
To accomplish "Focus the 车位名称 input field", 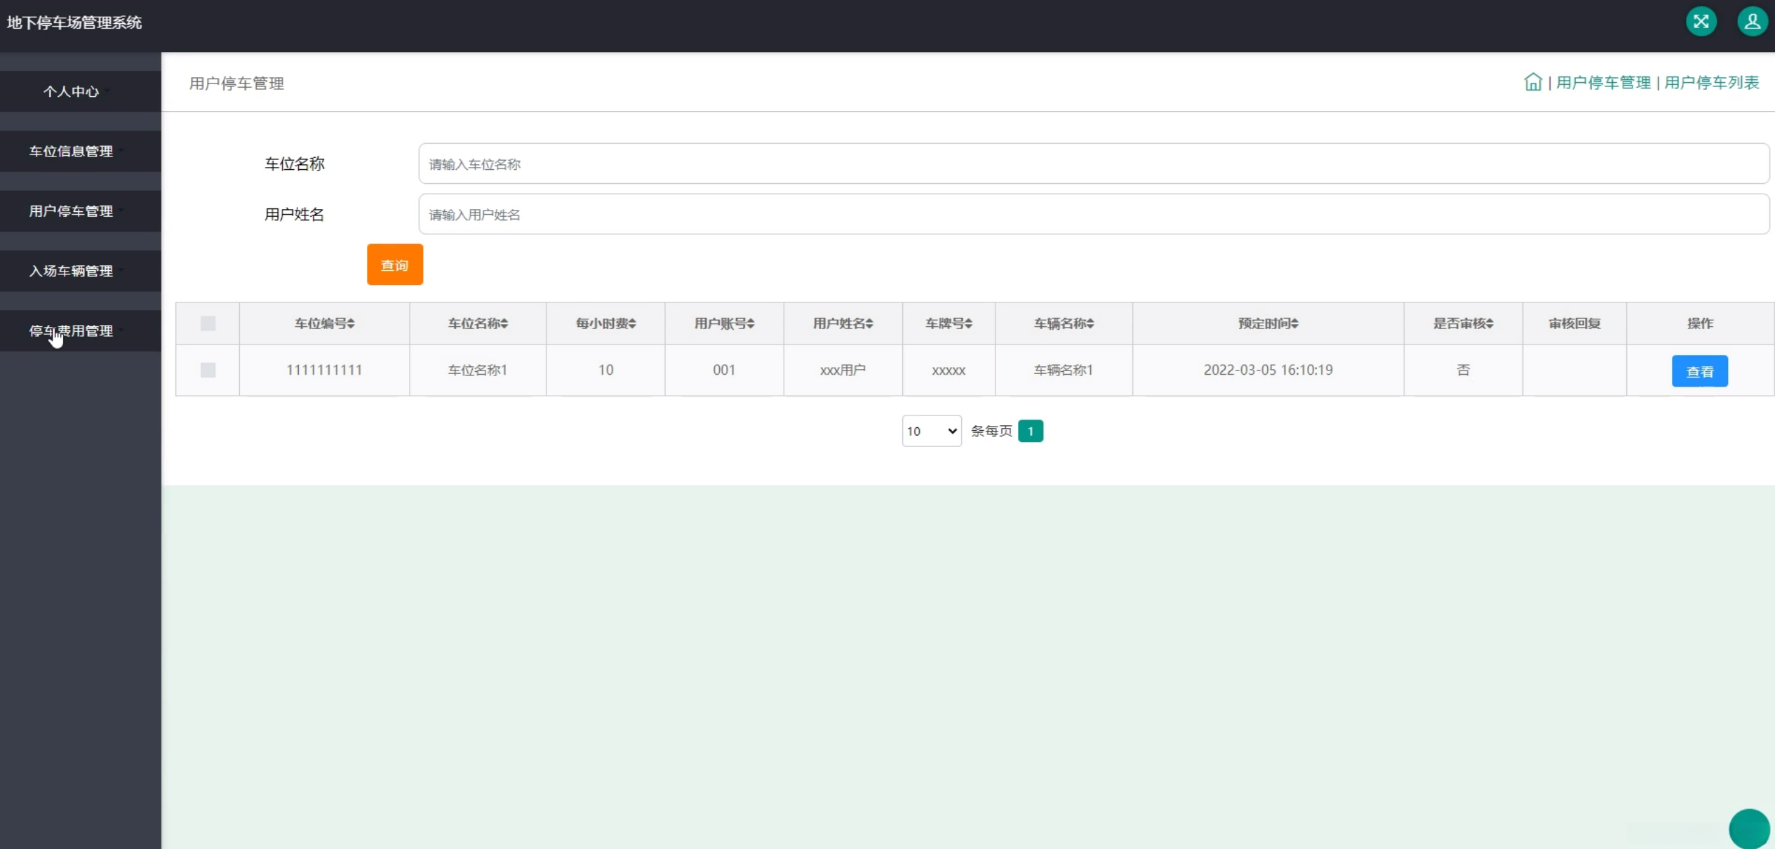I will (x=1093, y=164).
